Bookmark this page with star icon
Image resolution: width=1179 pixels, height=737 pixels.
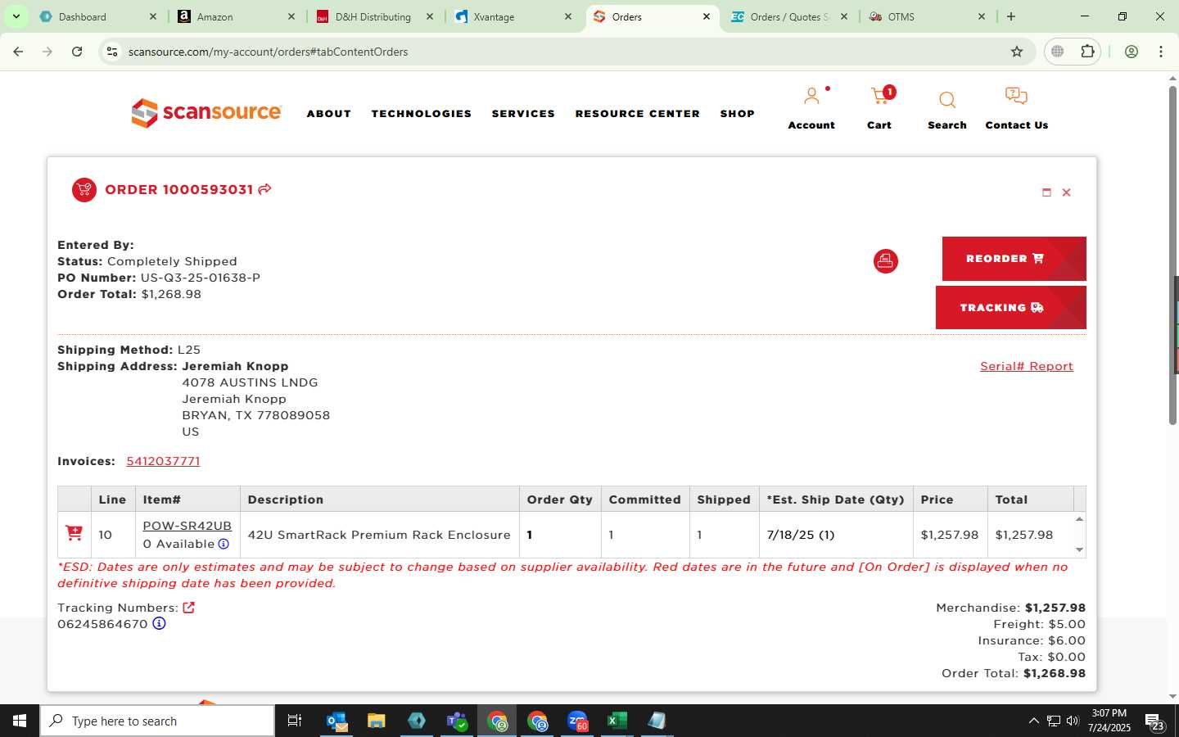1017,52
